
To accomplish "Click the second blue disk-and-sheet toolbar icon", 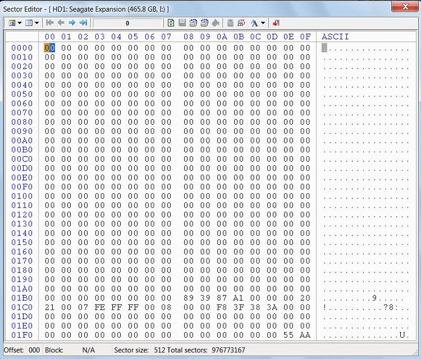I will (x=204, y=23).
